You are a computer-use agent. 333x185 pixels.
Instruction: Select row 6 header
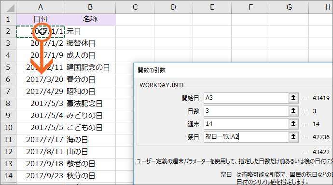8,79
